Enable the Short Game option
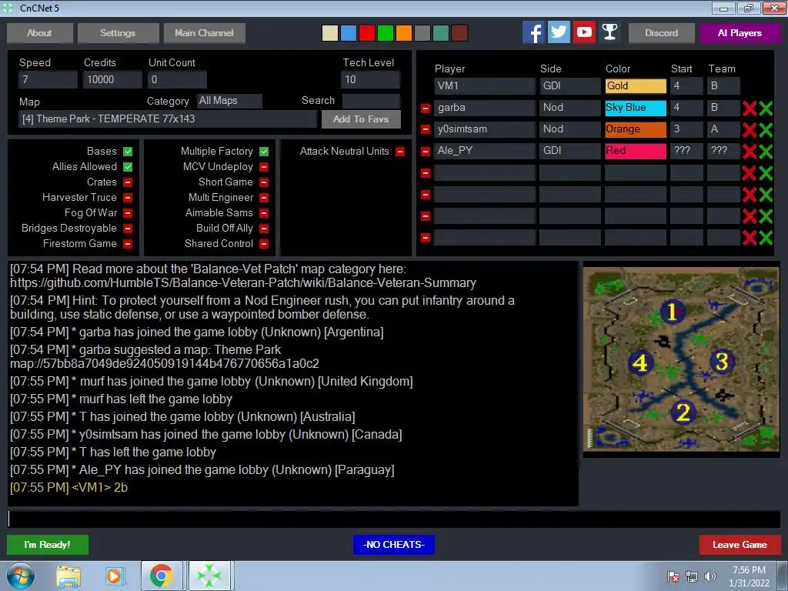Viewport: 788px width, 591px height. tap(264, 182)
